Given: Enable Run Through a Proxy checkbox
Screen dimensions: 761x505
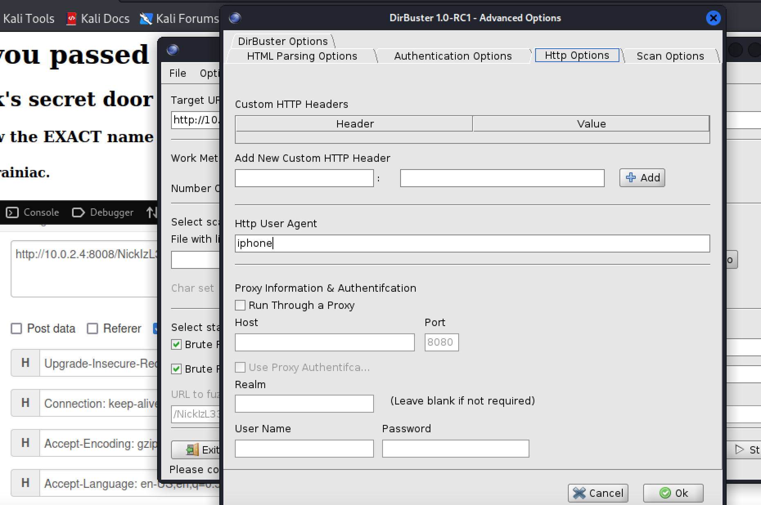Looking at the screenshot, I should click(241, 305).
